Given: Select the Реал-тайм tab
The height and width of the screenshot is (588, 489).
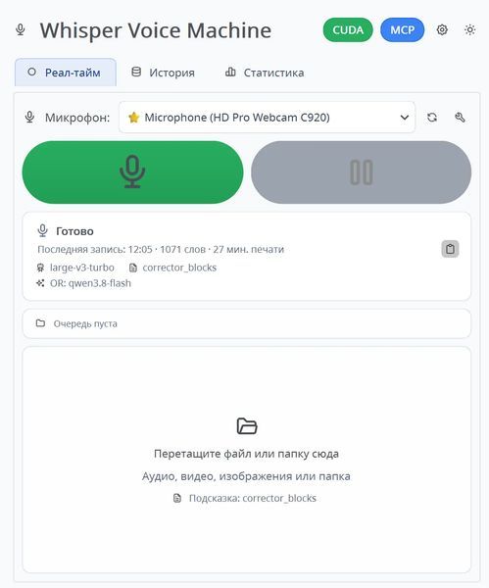Looking at the screenshot, I should 66,73.
